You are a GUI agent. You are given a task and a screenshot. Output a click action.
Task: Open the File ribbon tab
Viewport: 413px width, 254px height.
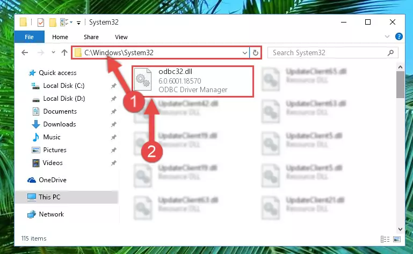tap(29, 37)
